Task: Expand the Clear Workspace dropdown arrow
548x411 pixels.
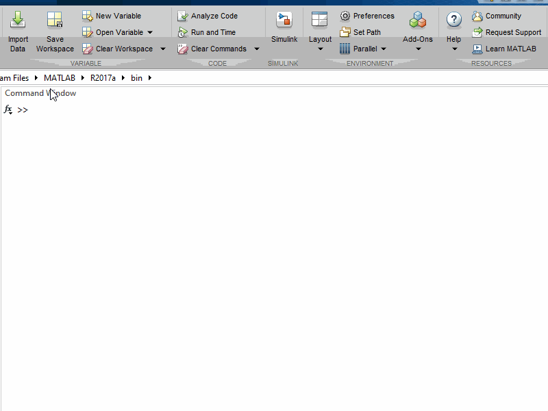Action: pos(163,49)
